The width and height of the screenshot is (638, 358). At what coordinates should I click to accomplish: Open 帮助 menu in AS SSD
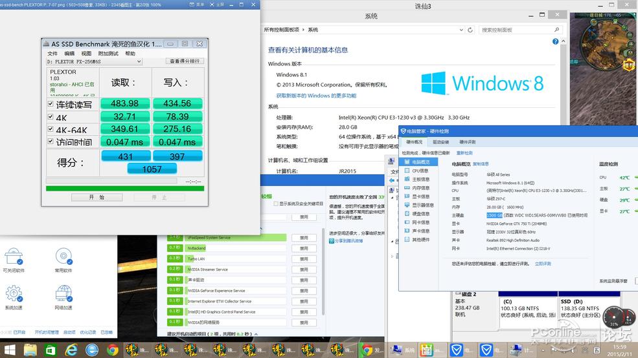[130, 54]
